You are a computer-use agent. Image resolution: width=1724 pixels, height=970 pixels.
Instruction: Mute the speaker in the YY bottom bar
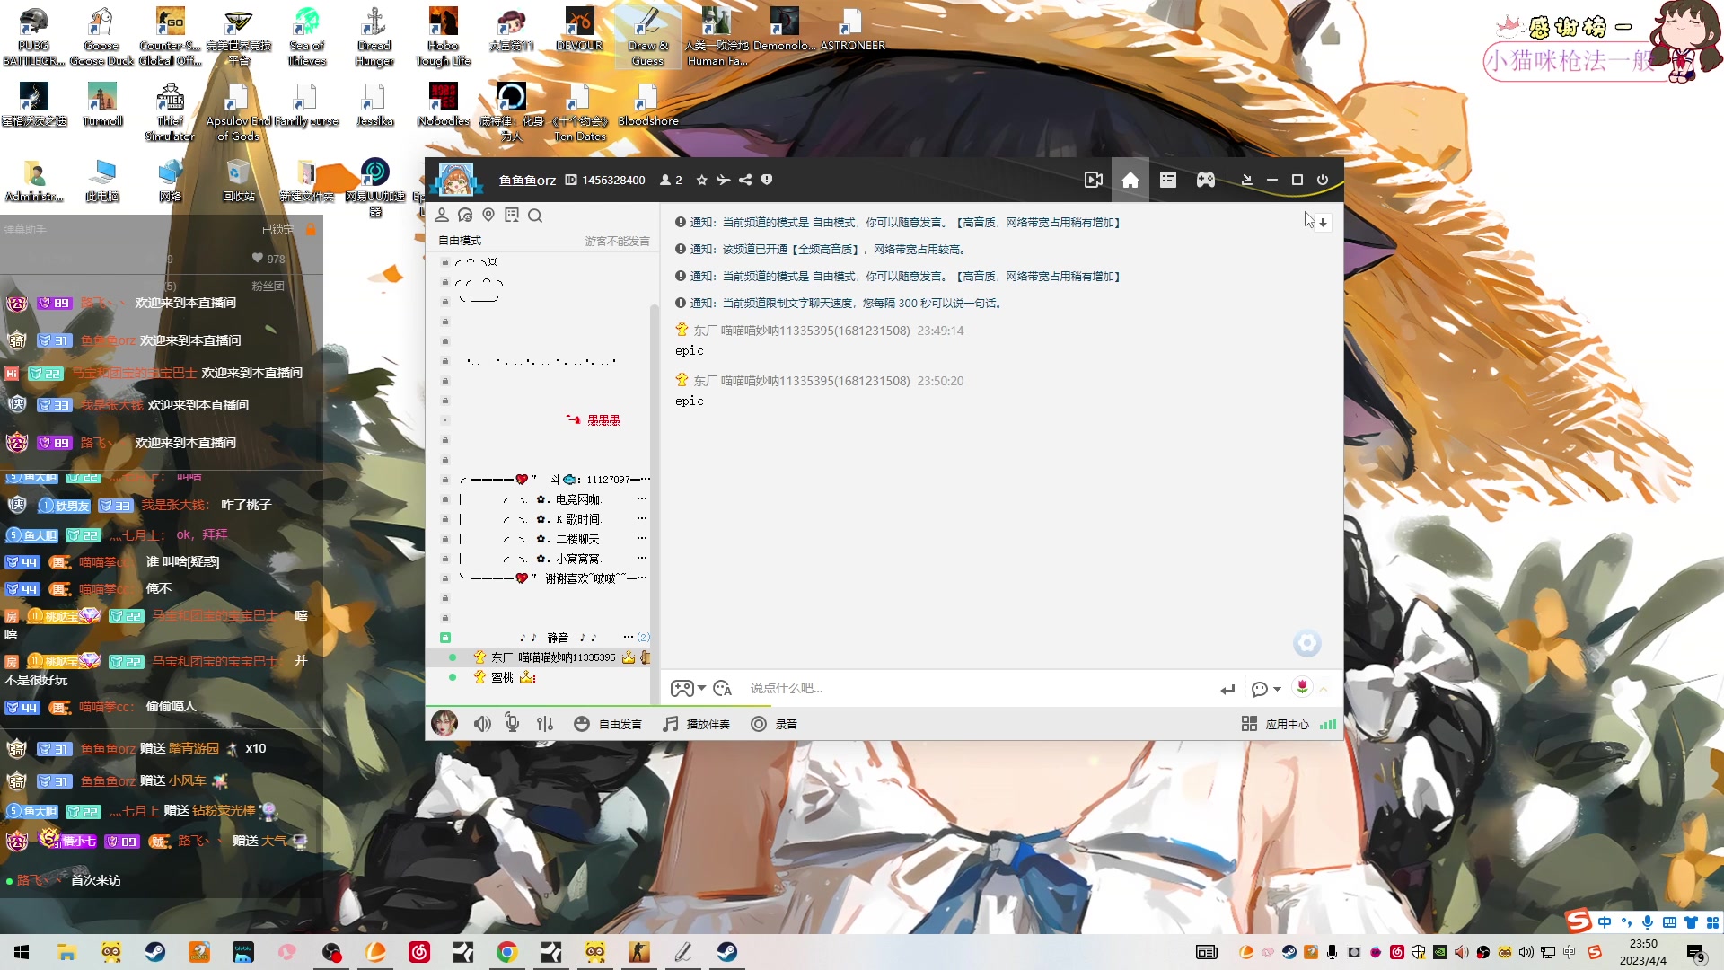tap(482, 724)
